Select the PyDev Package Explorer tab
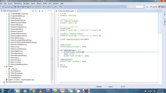166x93 pixels. pyautogui.click(x=10, y=11)
